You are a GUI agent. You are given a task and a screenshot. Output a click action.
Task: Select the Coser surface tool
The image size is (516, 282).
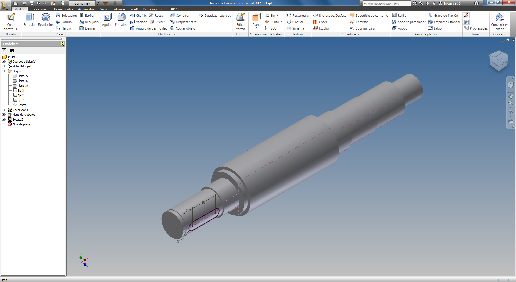[320, 22]
